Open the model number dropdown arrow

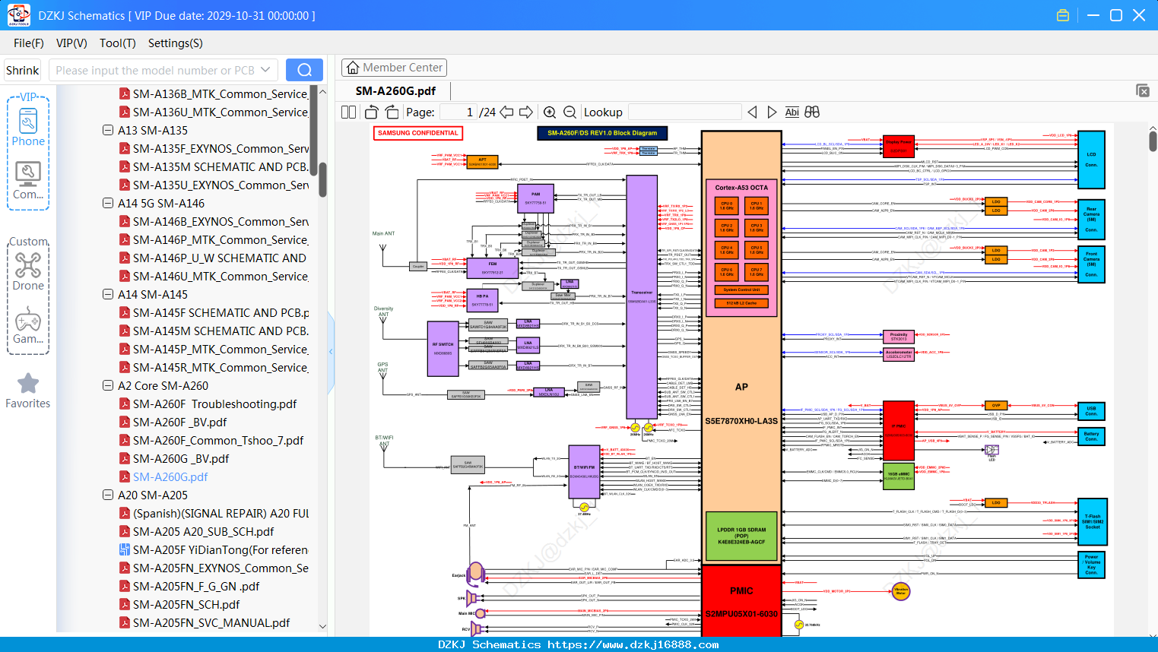[x=265, y=70]
